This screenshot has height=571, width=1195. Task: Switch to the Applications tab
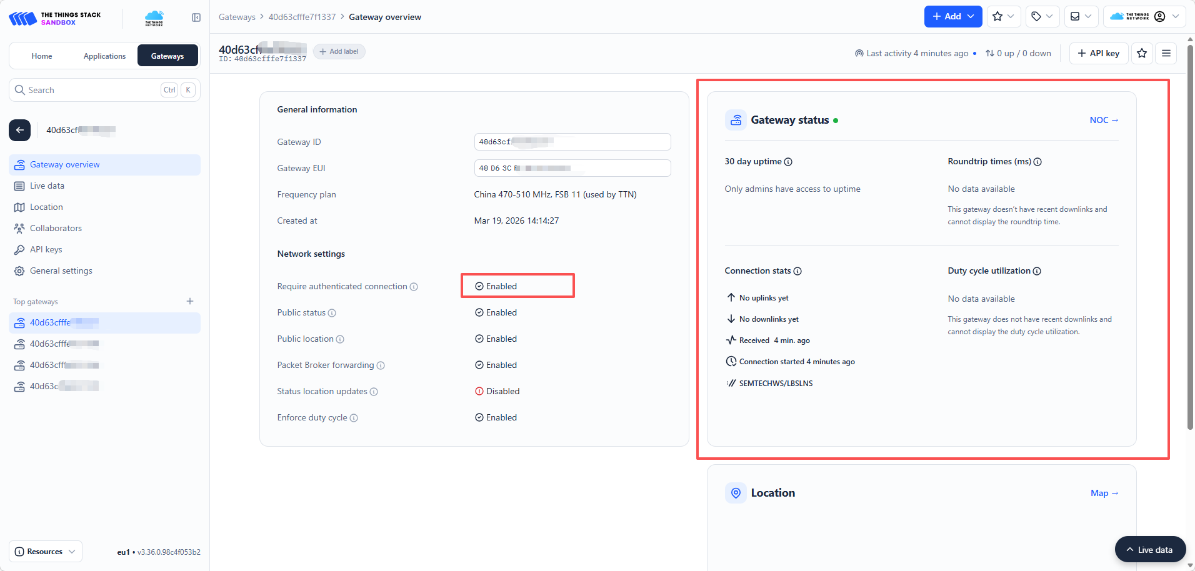coord(104,56)
